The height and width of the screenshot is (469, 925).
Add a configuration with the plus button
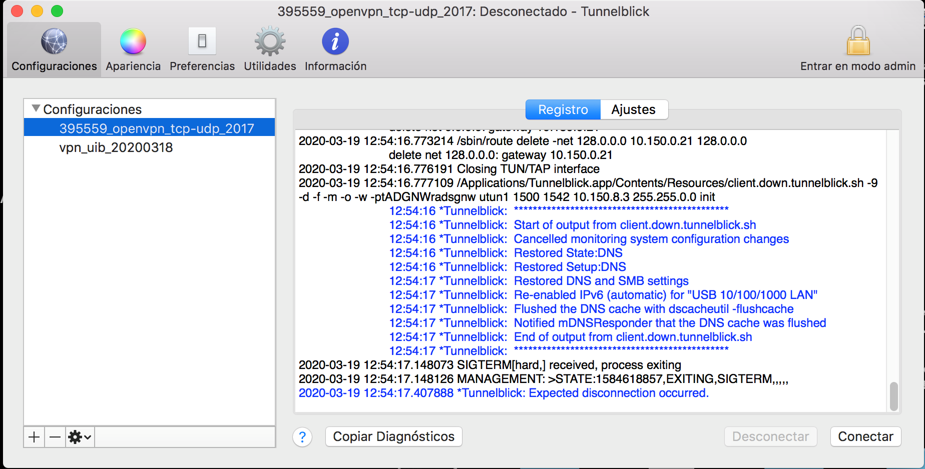click(x=34, y=437)
